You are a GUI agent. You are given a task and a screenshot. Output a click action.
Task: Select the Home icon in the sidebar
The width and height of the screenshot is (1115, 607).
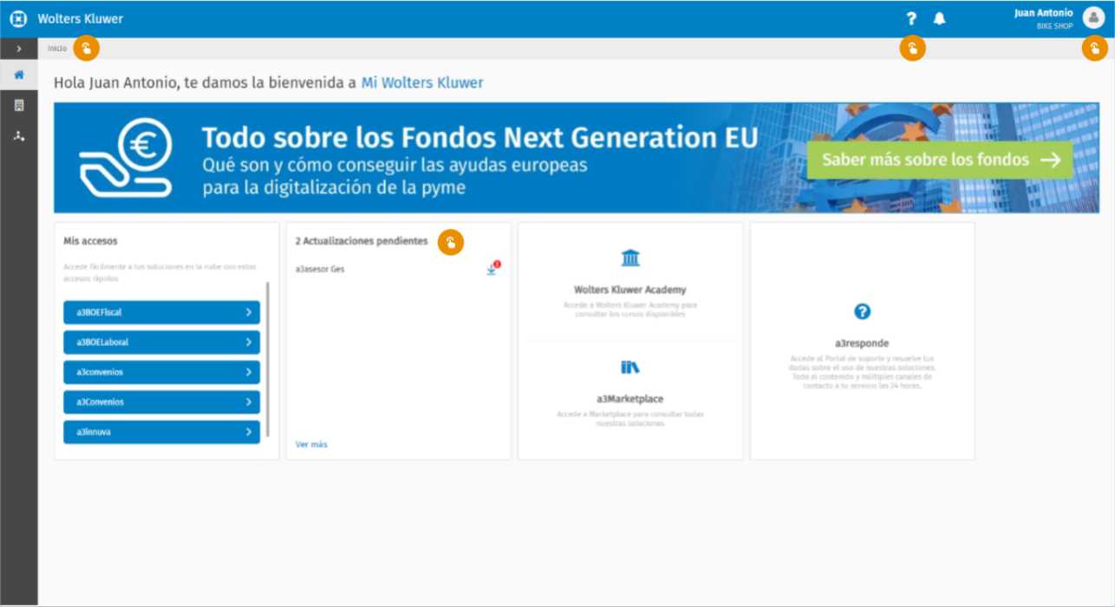(x=19, y=75)
